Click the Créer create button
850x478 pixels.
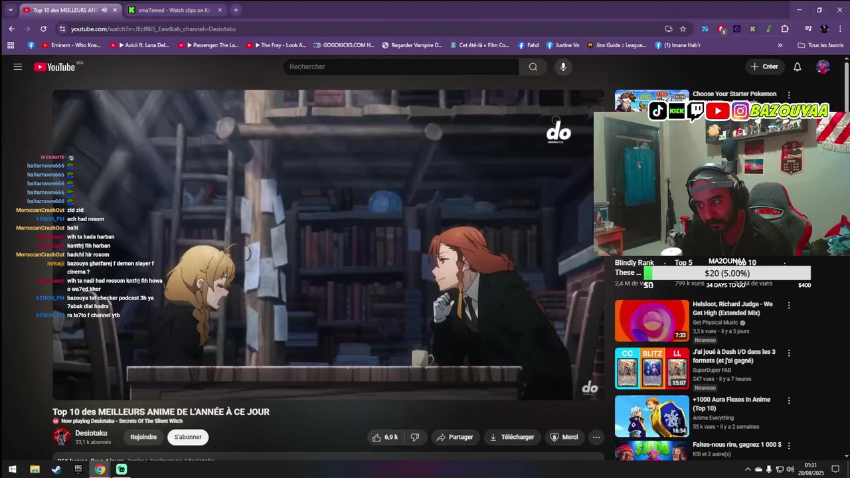[764, 66]
